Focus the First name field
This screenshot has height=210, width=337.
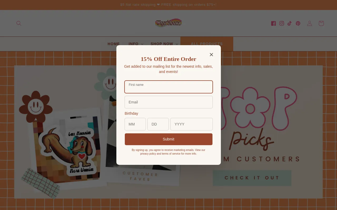[x=168, y=87]
